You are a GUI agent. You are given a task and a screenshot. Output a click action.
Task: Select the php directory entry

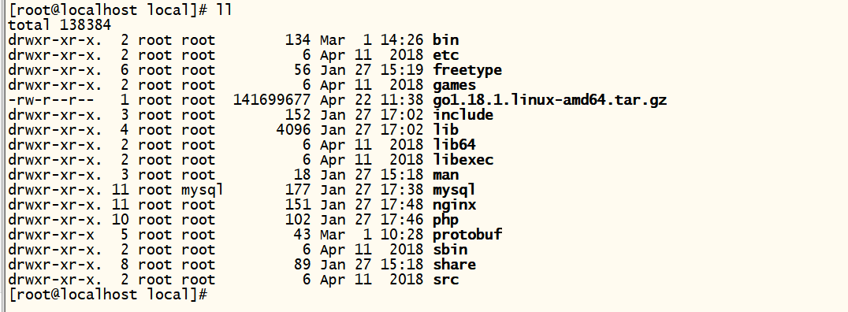(x=445, y=221)
